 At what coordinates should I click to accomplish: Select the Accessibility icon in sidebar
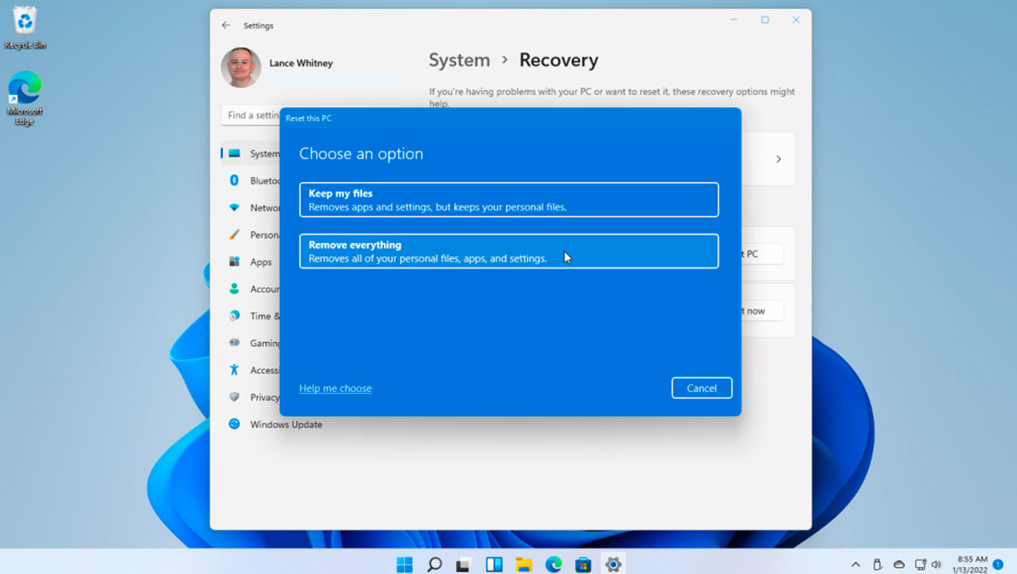[x=234, y=370]
